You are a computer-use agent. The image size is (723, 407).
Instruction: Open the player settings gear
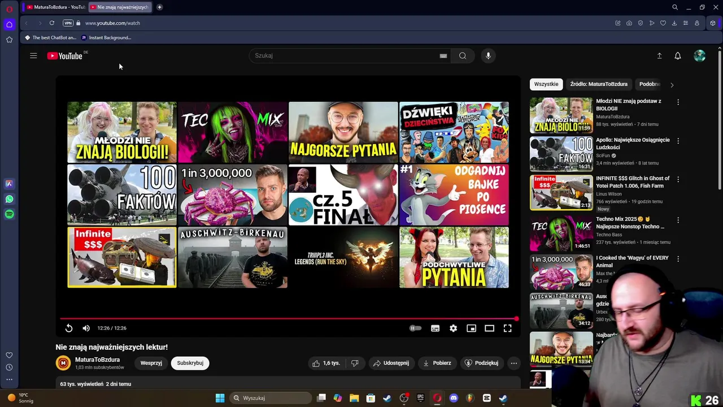(x=453, y=328)
